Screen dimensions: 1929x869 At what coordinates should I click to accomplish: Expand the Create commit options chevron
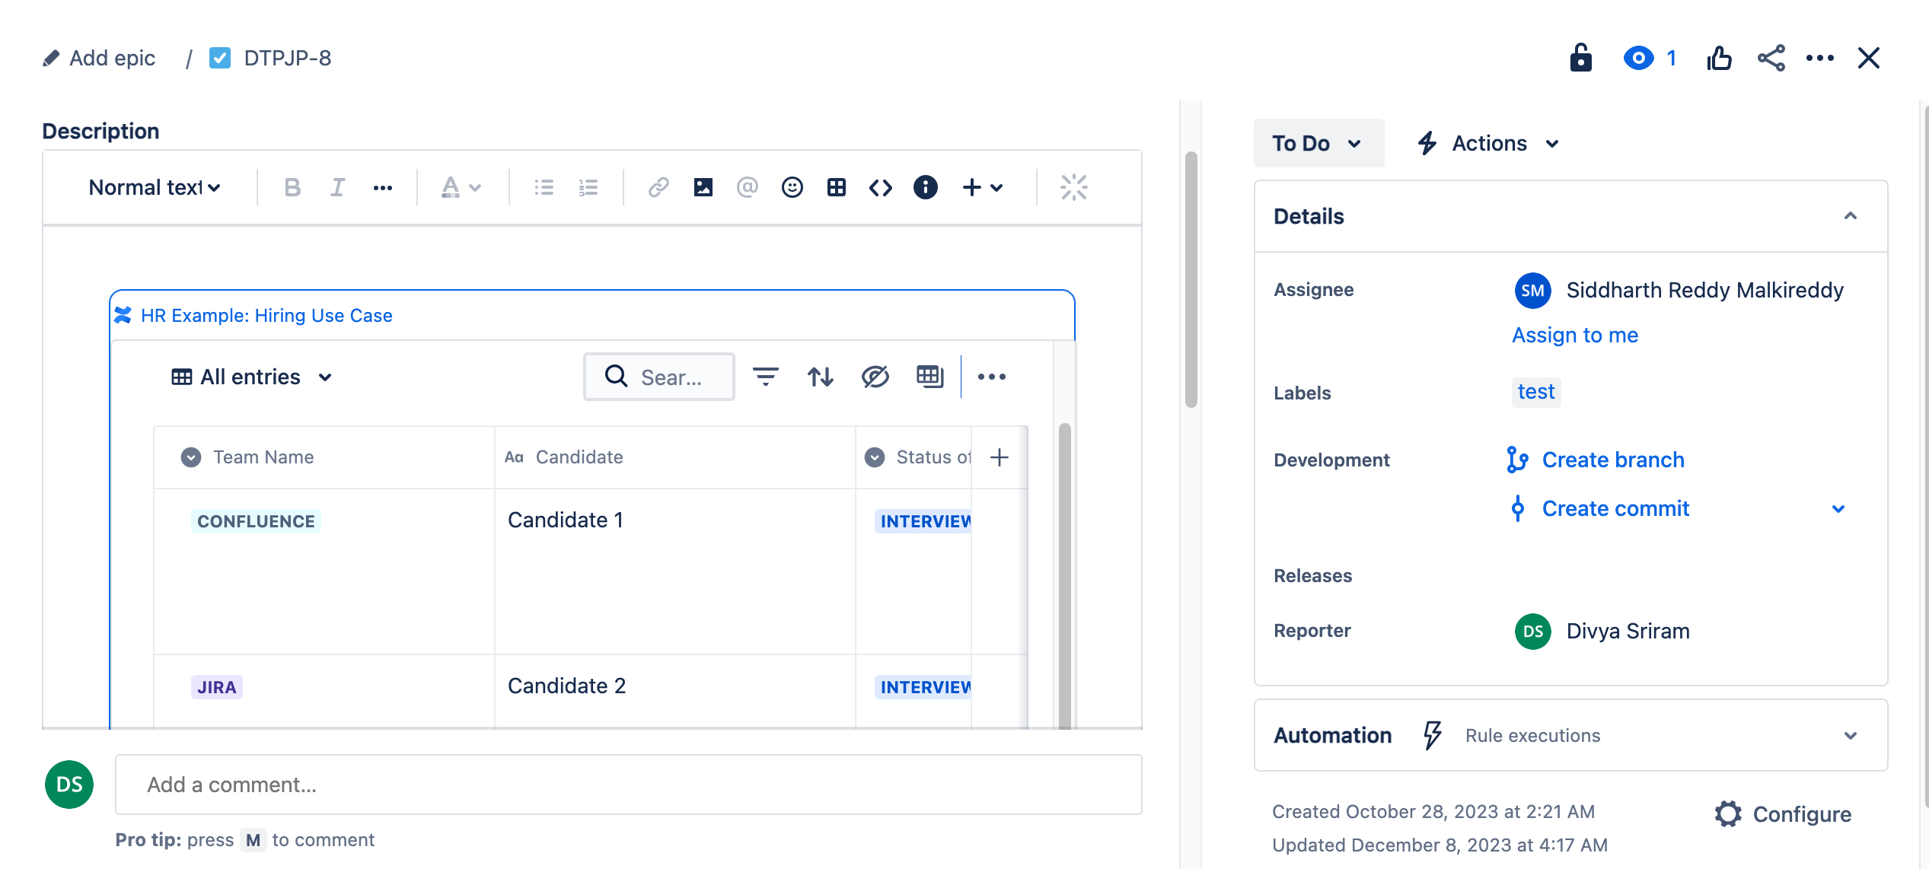1838,508
